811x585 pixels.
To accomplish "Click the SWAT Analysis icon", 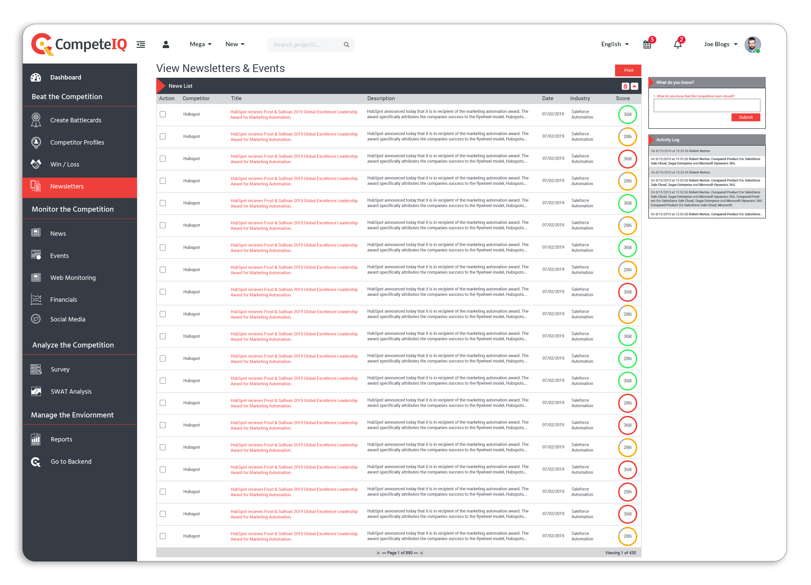I will (x=36, y=392).
